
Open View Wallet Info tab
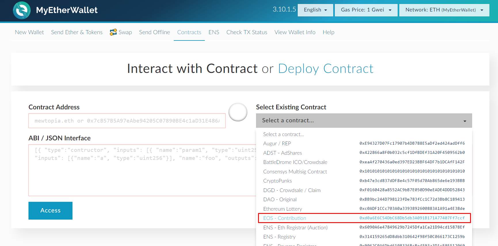[x=295, y=32]
